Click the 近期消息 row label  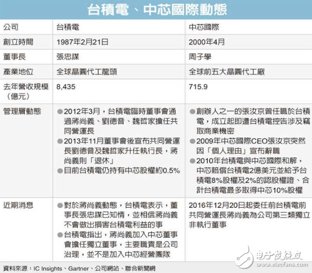pyautogui.click(x=18, y=205)
